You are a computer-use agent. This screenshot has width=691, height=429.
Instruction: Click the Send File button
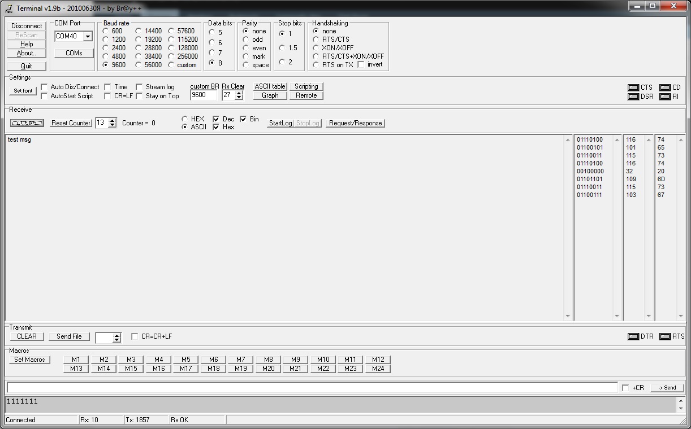69,336
